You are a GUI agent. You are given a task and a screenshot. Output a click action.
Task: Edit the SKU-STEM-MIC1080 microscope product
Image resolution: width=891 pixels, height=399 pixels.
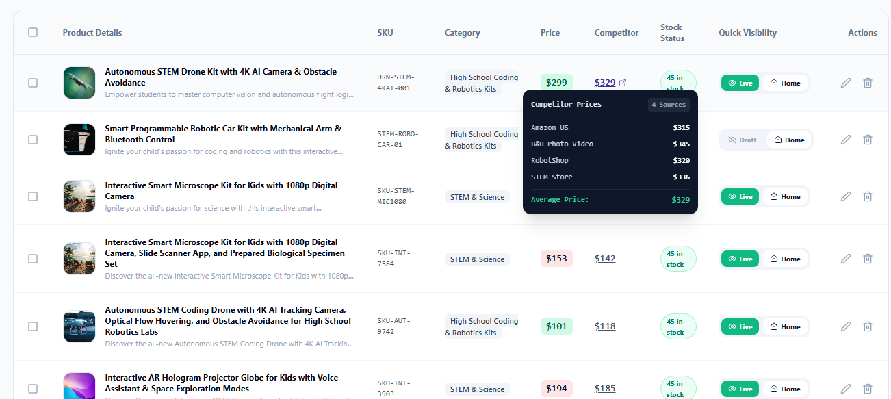[846, 196]
